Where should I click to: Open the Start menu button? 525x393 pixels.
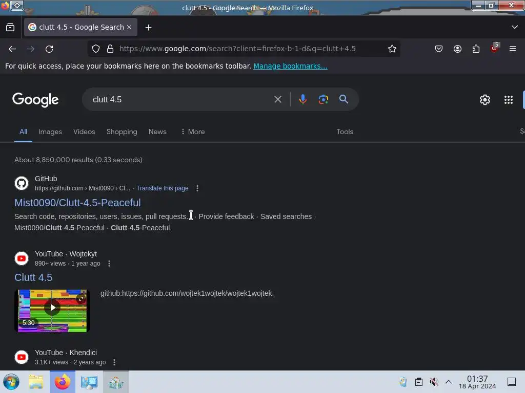[11, 382]
